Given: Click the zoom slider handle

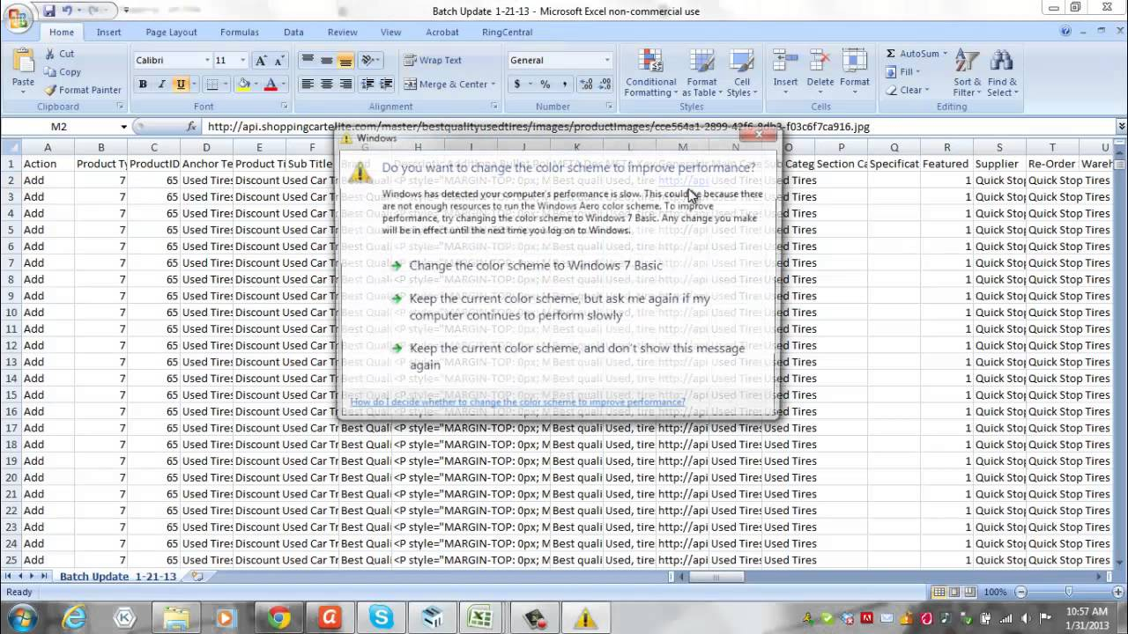Looking at the screenshot, I should point(1068,593).
